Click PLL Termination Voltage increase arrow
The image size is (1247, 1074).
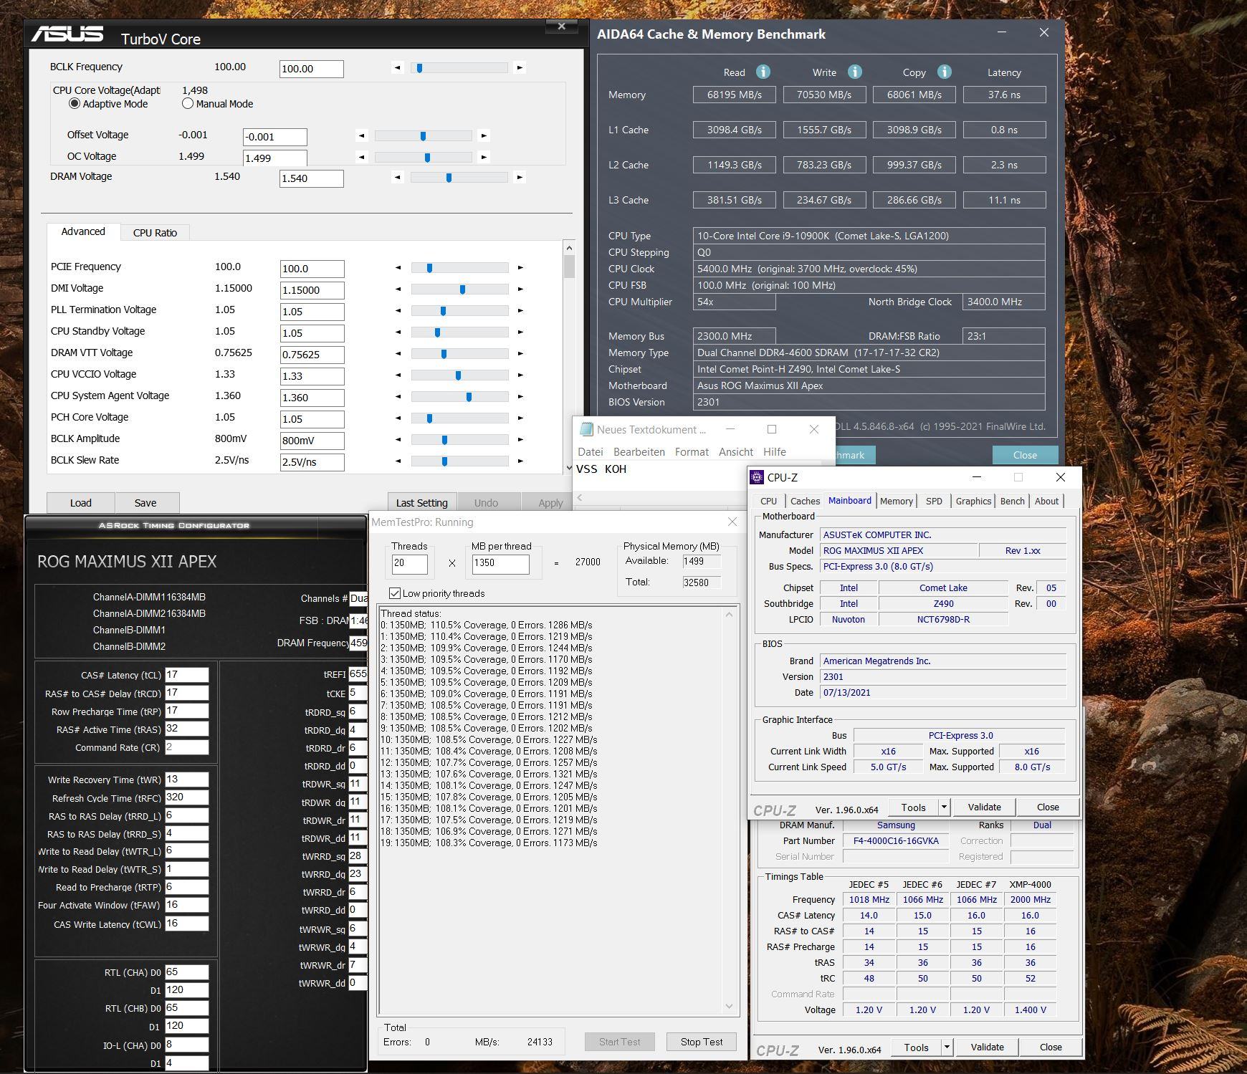click(x=520, y=310)
